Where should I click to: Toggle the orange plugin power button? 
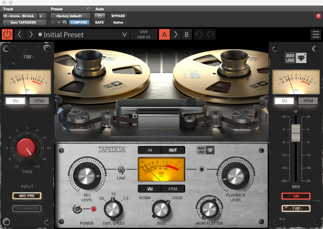point(7,34)
